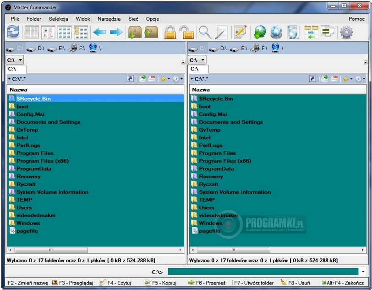This screenshot has height=290, width=372.
Task: Open the Folder menu
Action: tap(34, 19)
